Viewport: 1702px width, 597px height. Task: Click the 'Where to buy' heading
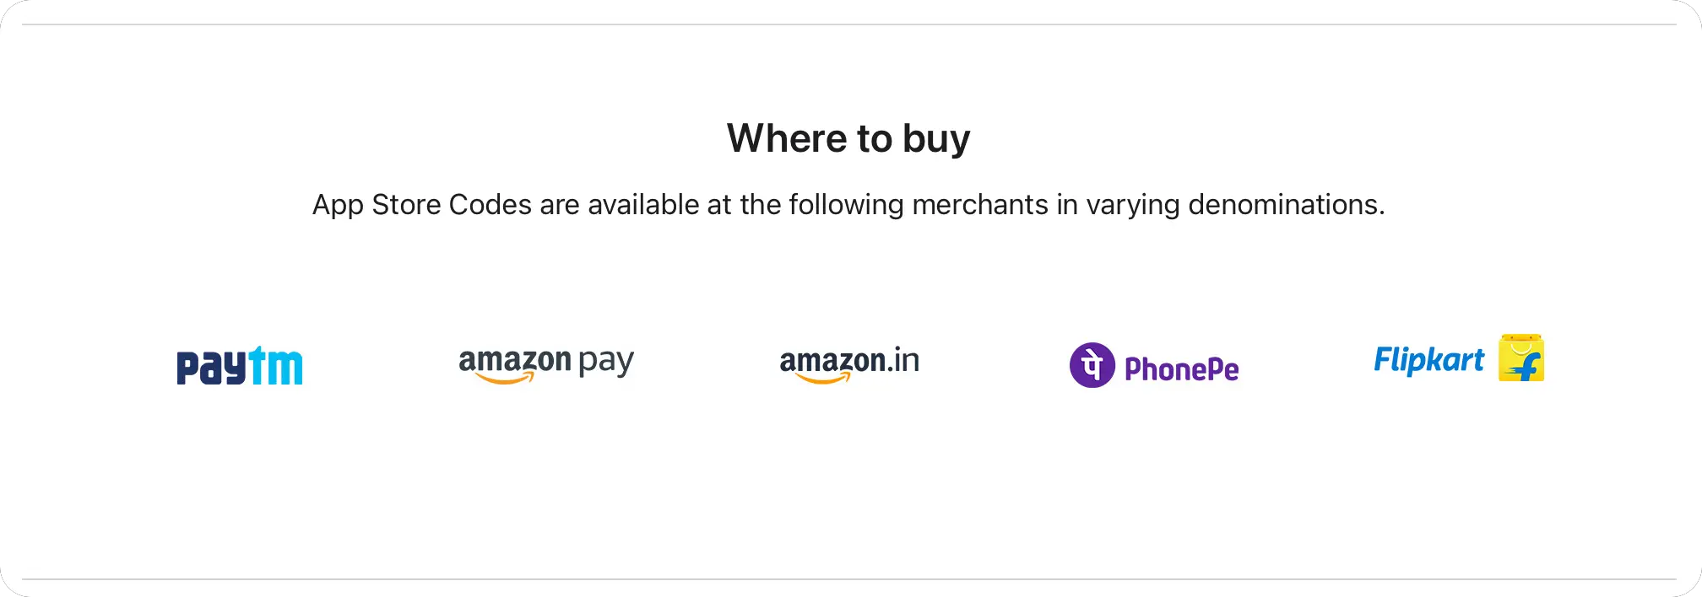[848, 139]
